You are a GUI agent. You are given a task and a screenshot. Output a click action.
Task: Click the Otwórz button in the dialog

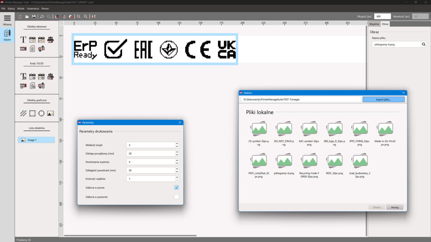click(377, 207)
